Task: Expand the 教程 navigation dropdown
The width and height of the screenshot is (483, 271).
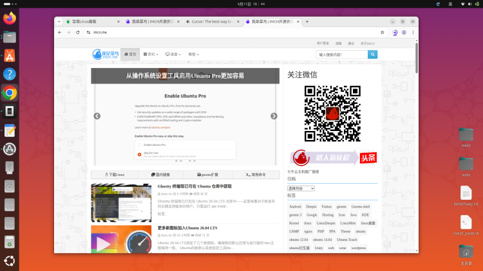Action: pyautogui.click(x=194, y=55)
